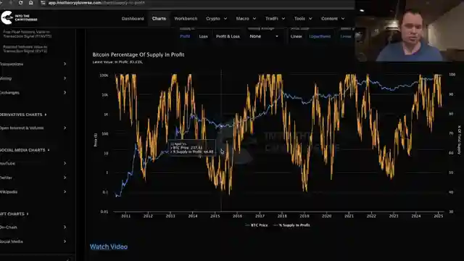
Task: Select the Profit supply option
Action: click(x=185, y=36)
